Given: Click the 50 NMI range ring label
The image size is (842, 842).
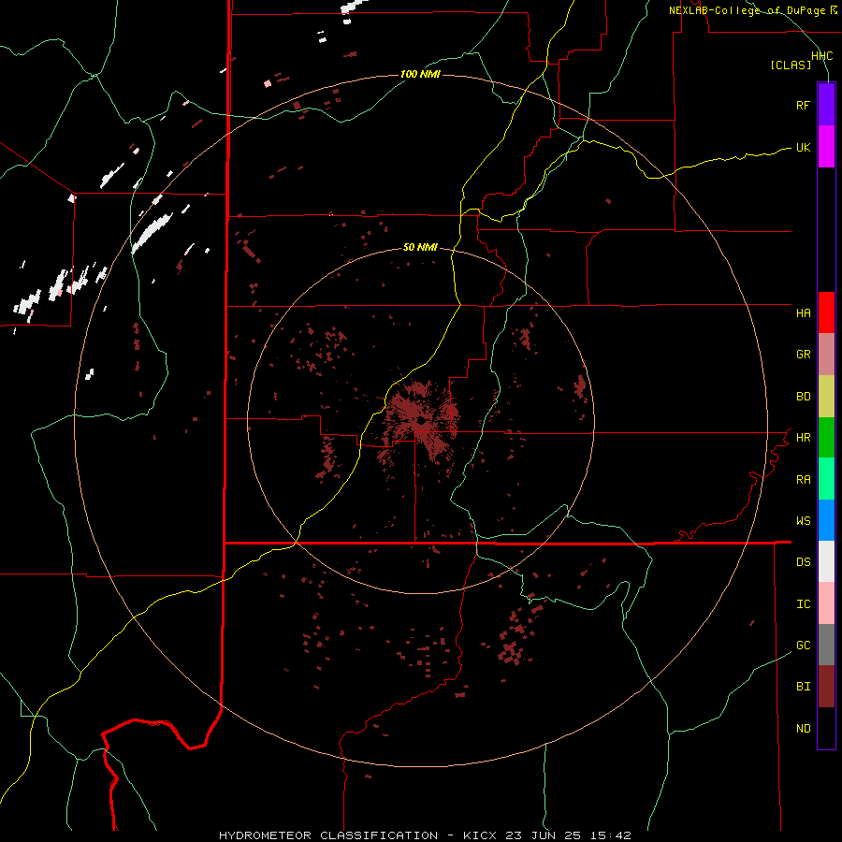Looking at the screenshot, I should point(420,247).
